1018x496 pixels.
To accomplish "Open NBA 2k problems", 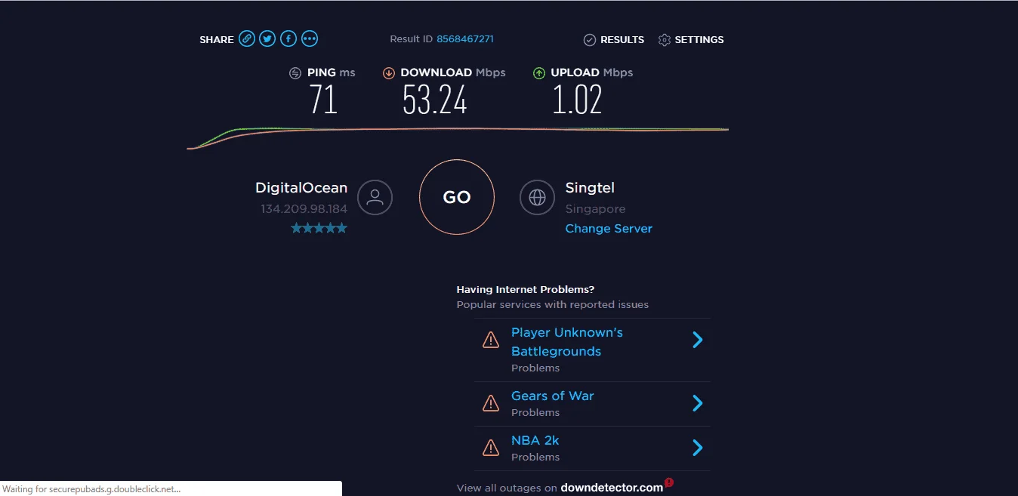I will click(x=535, y=440).
